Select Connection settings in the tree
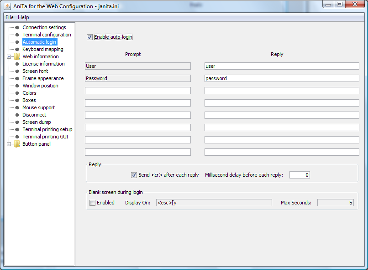Screen dimensions: 368x270 pos(44,27)
